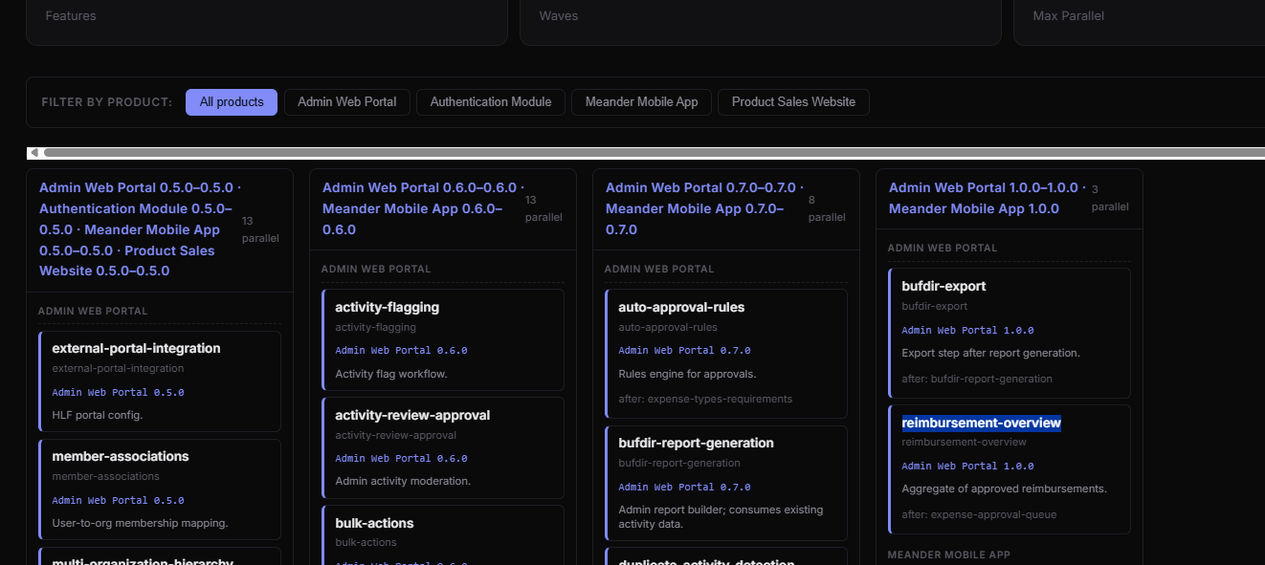Click 'Admin activity moderation.' description

[403, 481]
